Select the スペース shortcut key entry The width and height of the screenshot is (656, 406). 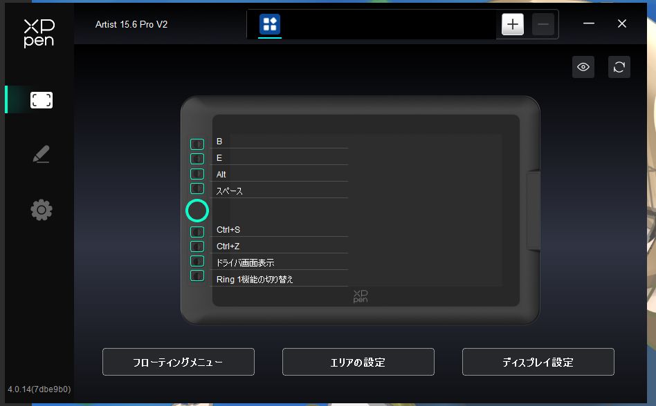click(280, 191)
